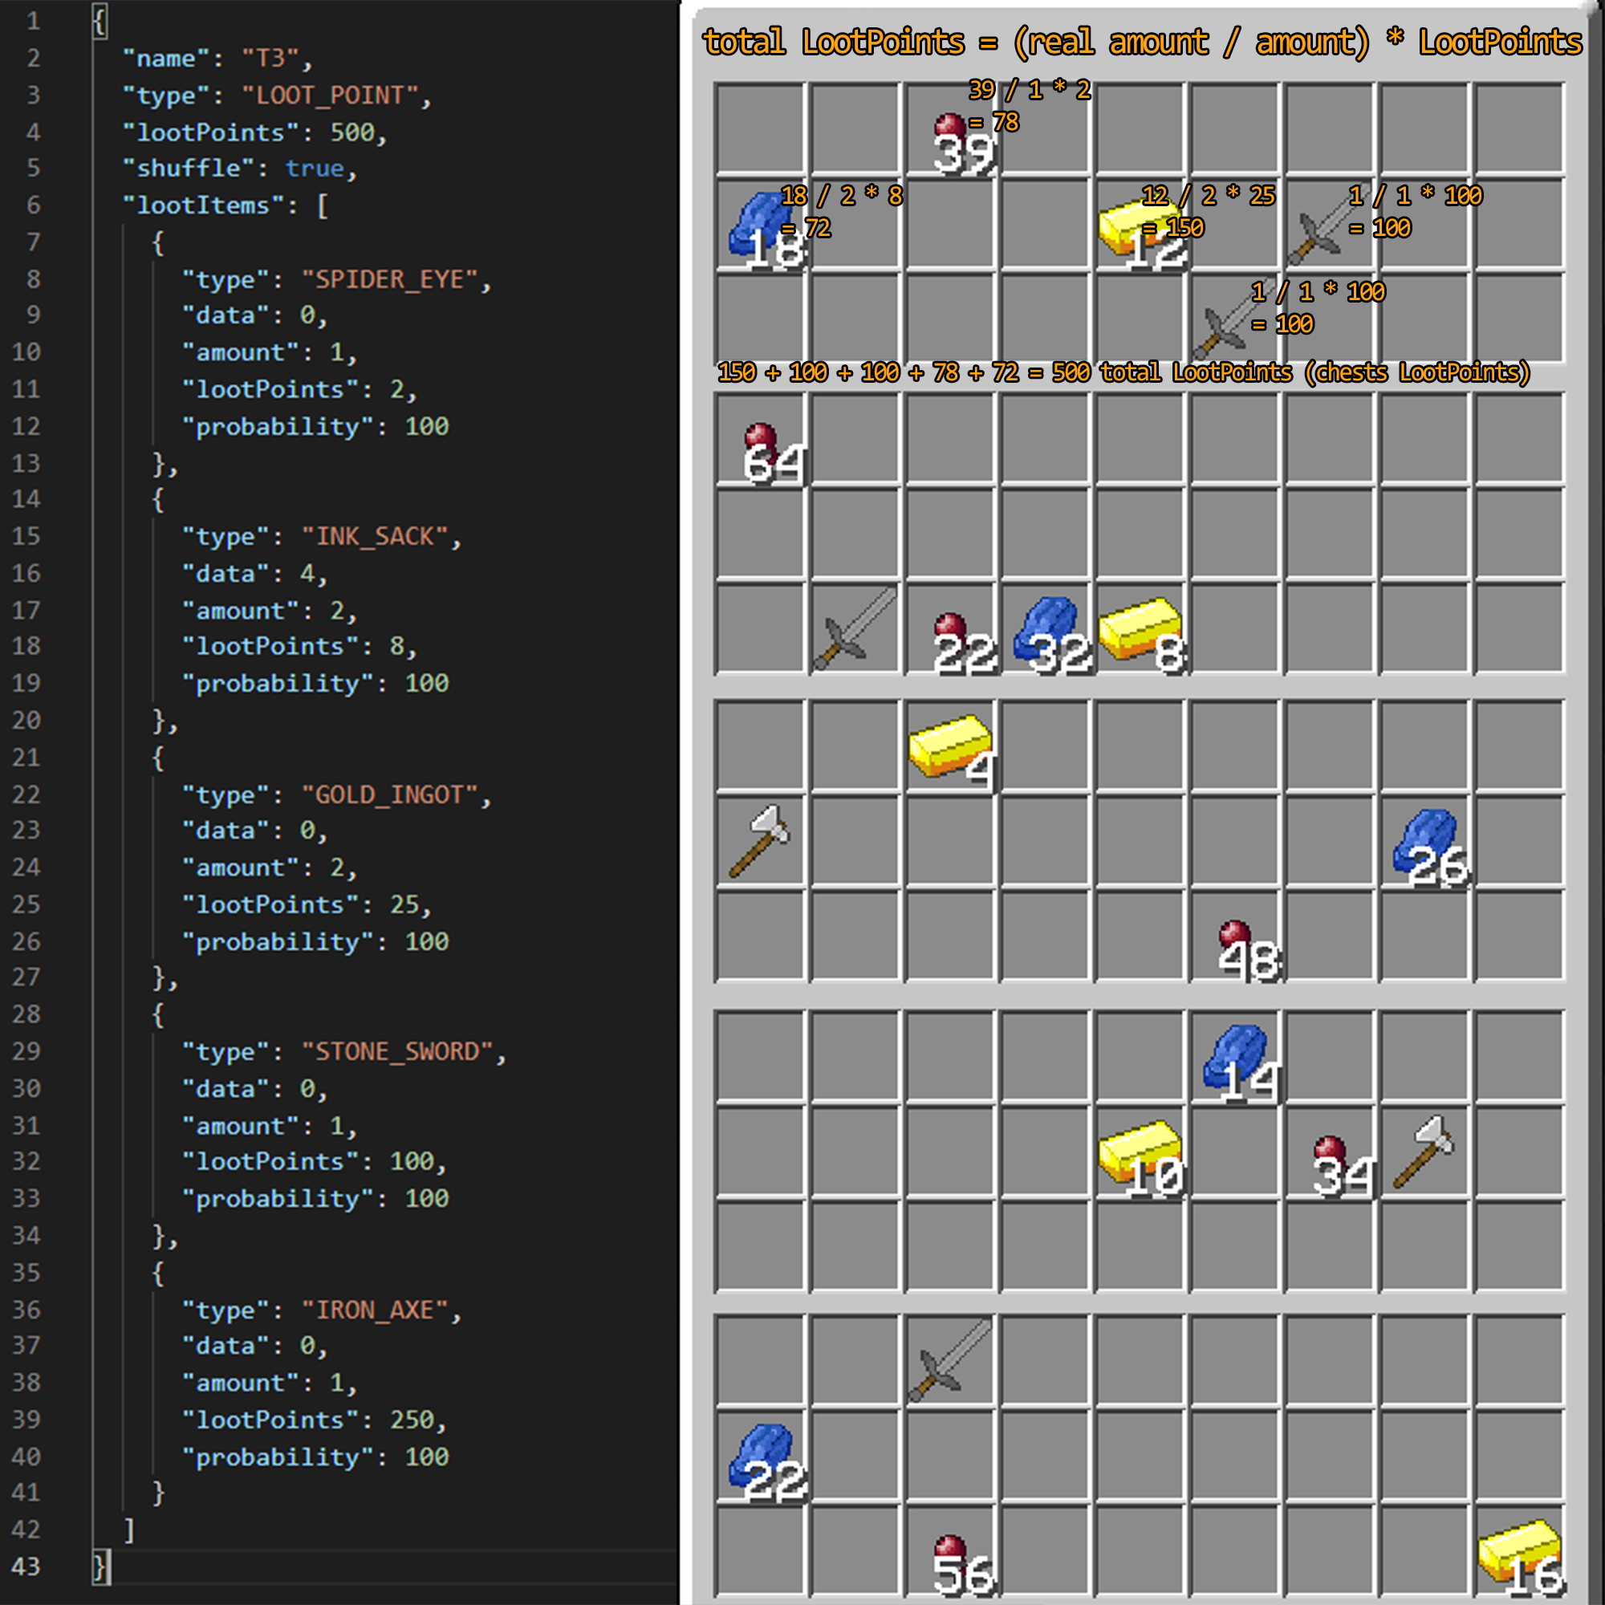1605x1605 pixels.
Task: Click the total LootPoints formula heading
Action: coord(1142,42)
